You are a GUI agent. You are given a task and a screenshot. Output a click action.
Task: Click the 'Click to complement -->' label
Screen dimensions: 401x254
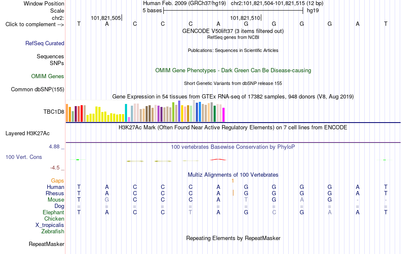(x=35, y=25)
